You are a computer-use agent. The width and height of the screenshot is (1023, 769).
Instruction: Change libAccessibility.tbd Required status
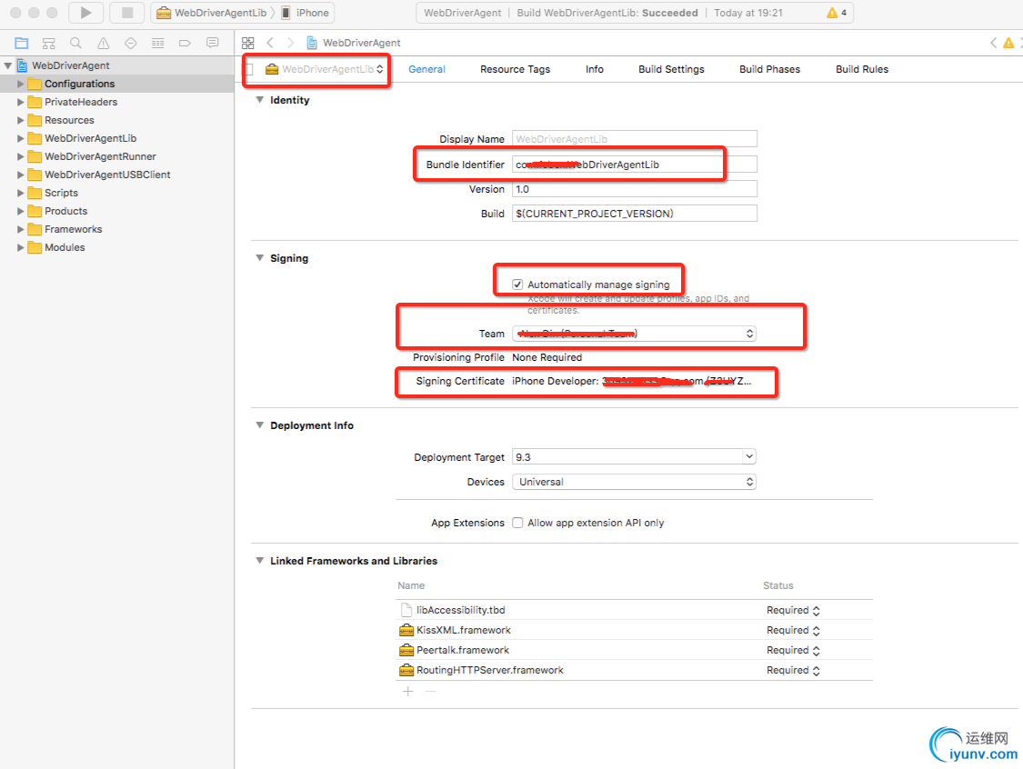click(793, 611)
